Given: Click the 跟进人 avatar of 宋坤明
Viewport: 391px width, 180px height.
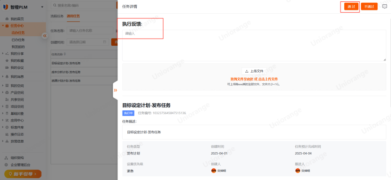Looking at the screenshot, I should [x=298, y=171].
